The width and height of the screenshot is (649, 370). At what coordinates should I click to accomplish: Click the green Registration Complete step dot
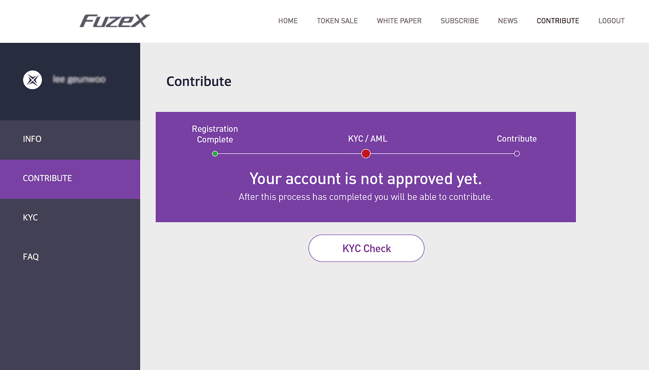point(215,153)
